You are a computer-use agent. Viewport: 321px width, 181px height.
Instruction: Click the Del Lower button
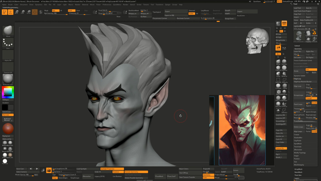click(x=299, y=58)
